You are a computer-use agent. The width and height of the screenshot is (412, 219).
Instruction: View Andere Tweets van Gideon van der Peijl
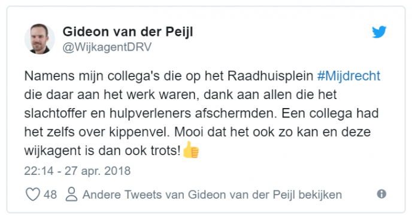[212, 195]
